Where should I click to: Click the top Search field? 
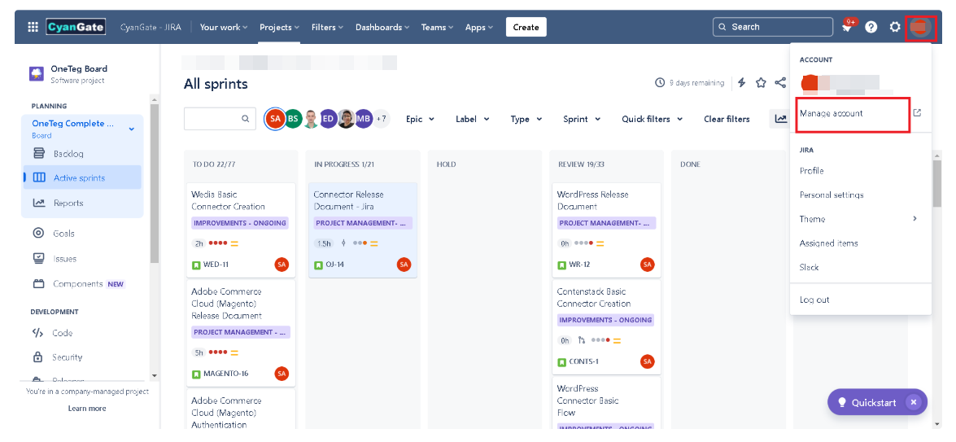[x=762, y=27]
